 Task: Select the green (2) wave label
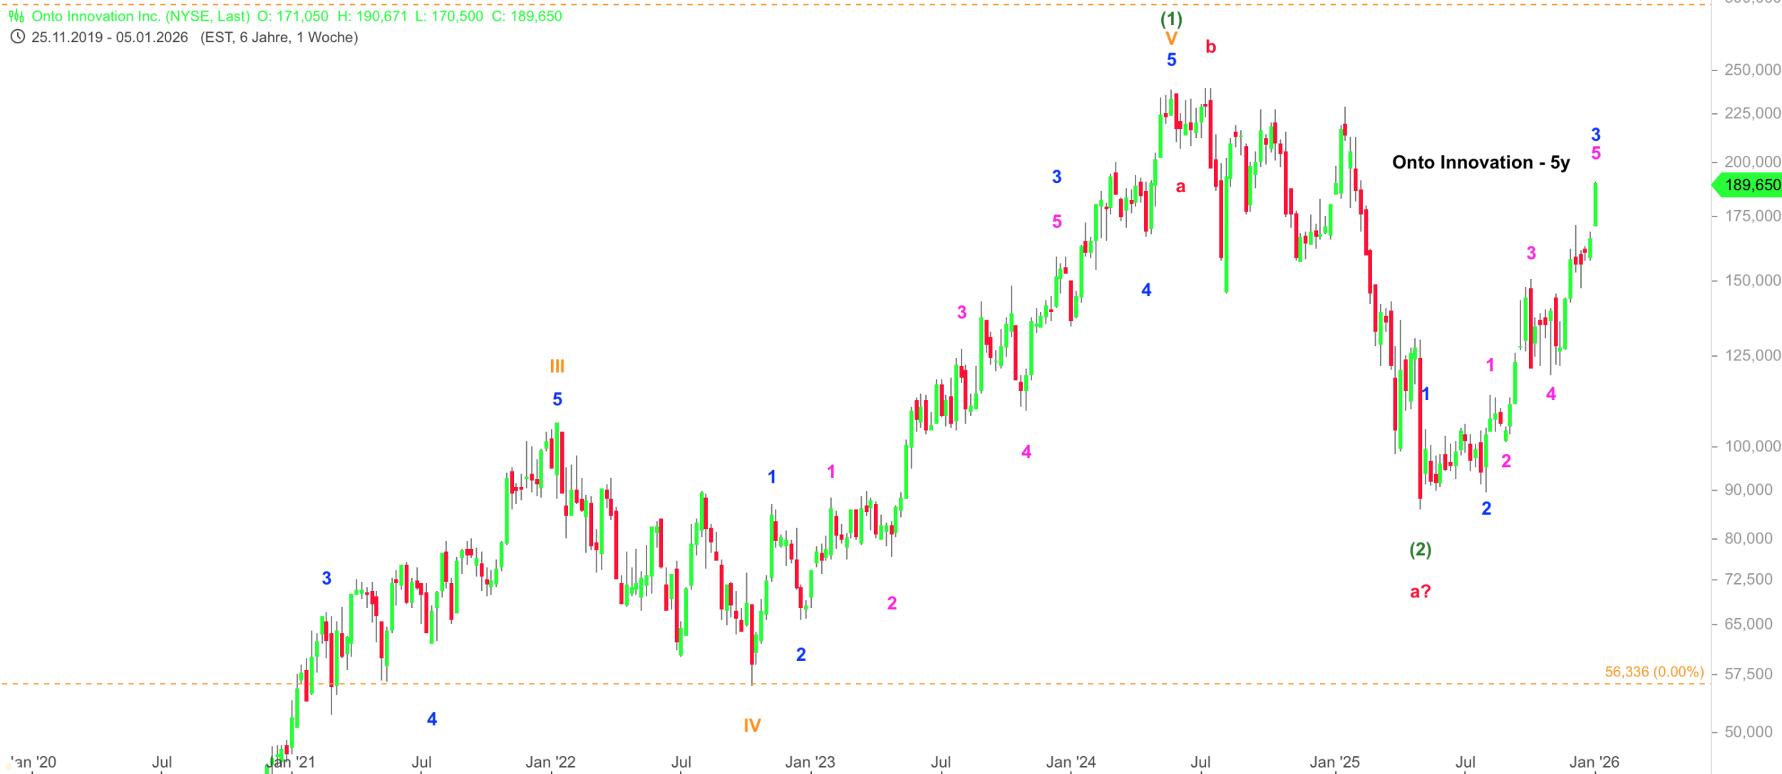pos(1420,549)
